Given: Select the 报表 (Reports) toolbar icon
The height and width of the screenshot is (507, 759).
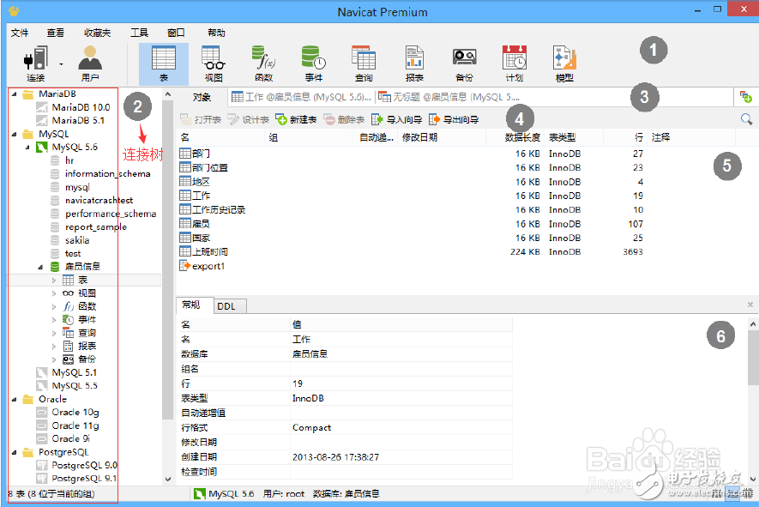Looking at the screenshot, I should tap(414, 60).
